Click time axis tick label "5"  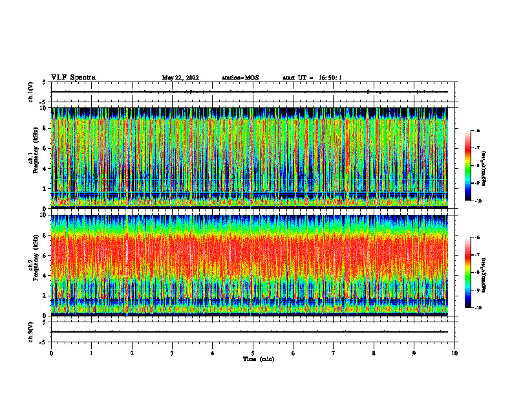pyautogui.click(x=253, y=353)
